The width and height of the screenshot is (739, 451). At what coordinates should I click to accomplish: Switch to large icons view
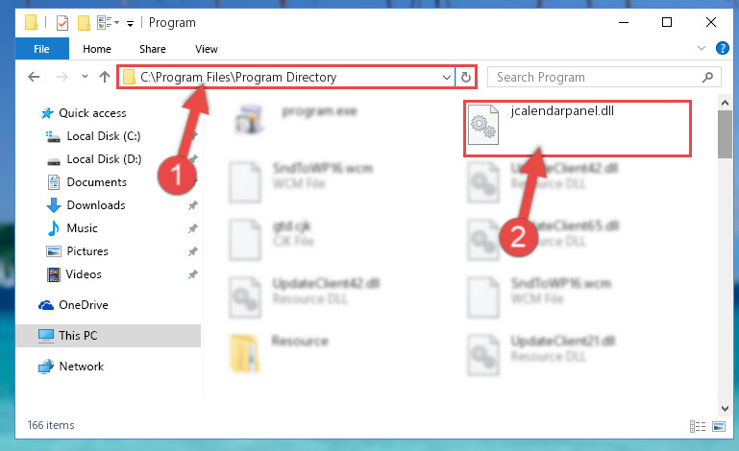719,426
